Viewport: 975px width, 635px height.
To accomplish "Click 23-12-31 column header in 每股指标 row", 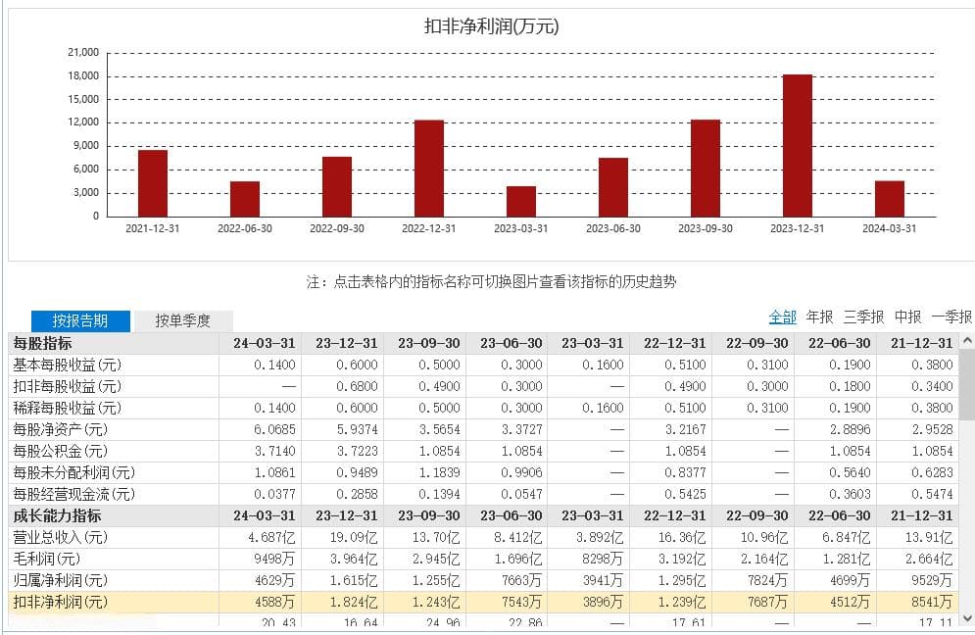I will click(x=346, y=343).
